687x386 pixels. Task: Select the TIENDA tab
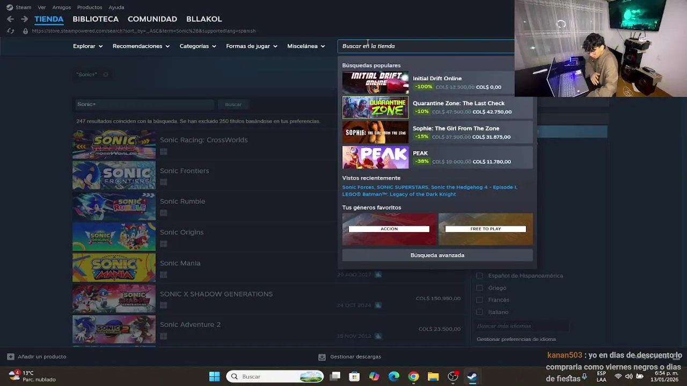click(49, 19)
